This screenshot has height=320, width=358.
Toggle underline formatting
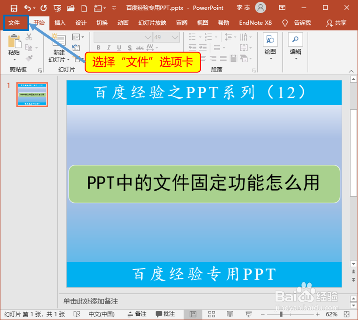click(118, 47)
